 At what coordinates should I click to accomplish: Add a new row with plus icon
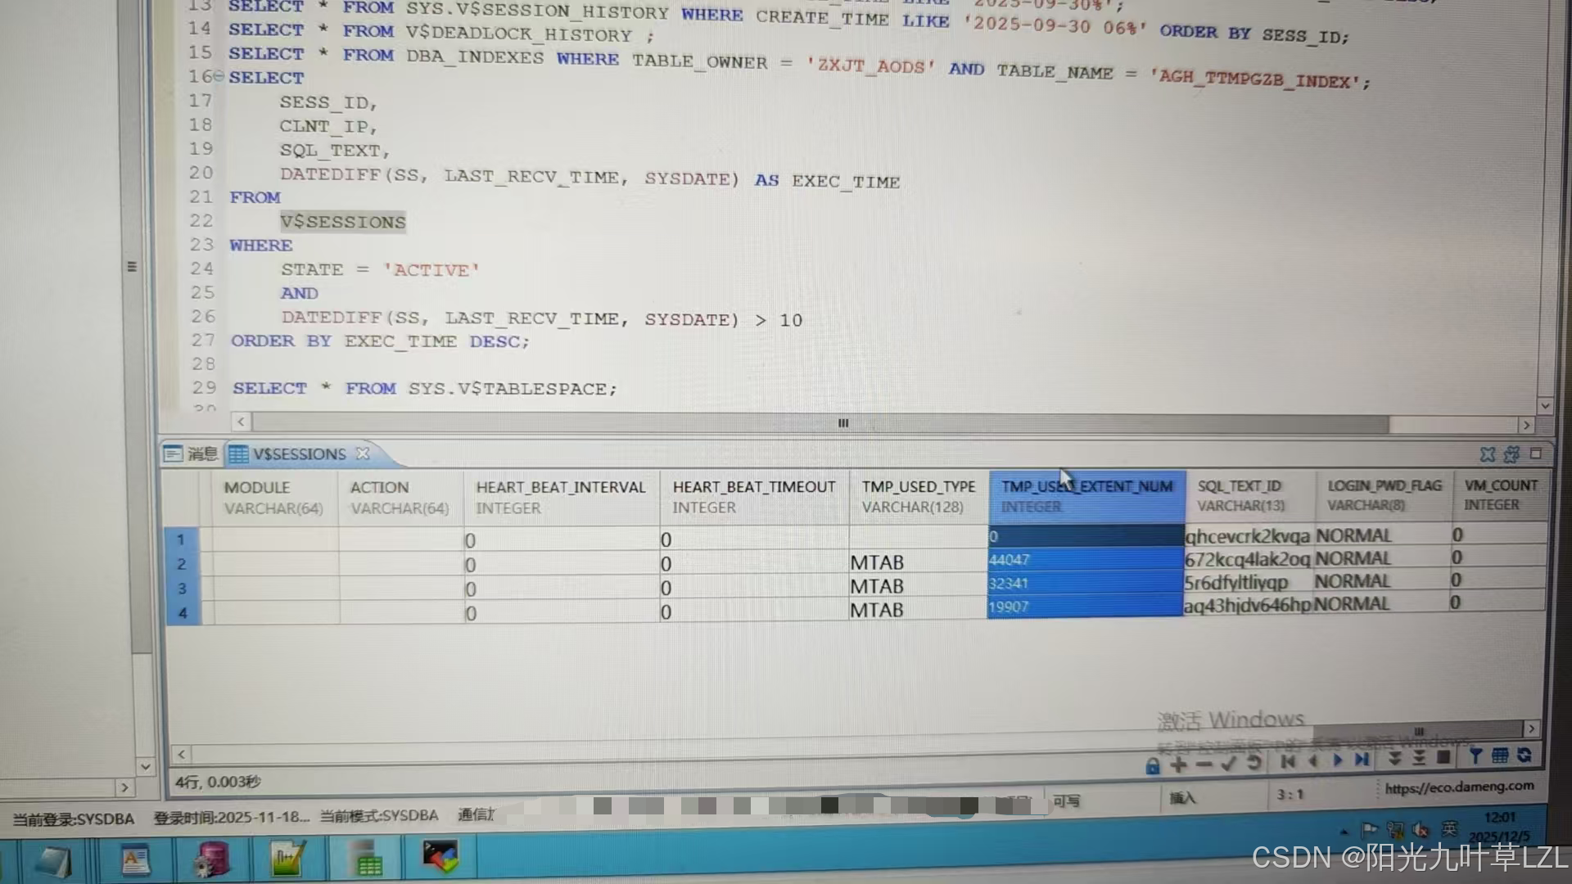tap(1178, 765)
